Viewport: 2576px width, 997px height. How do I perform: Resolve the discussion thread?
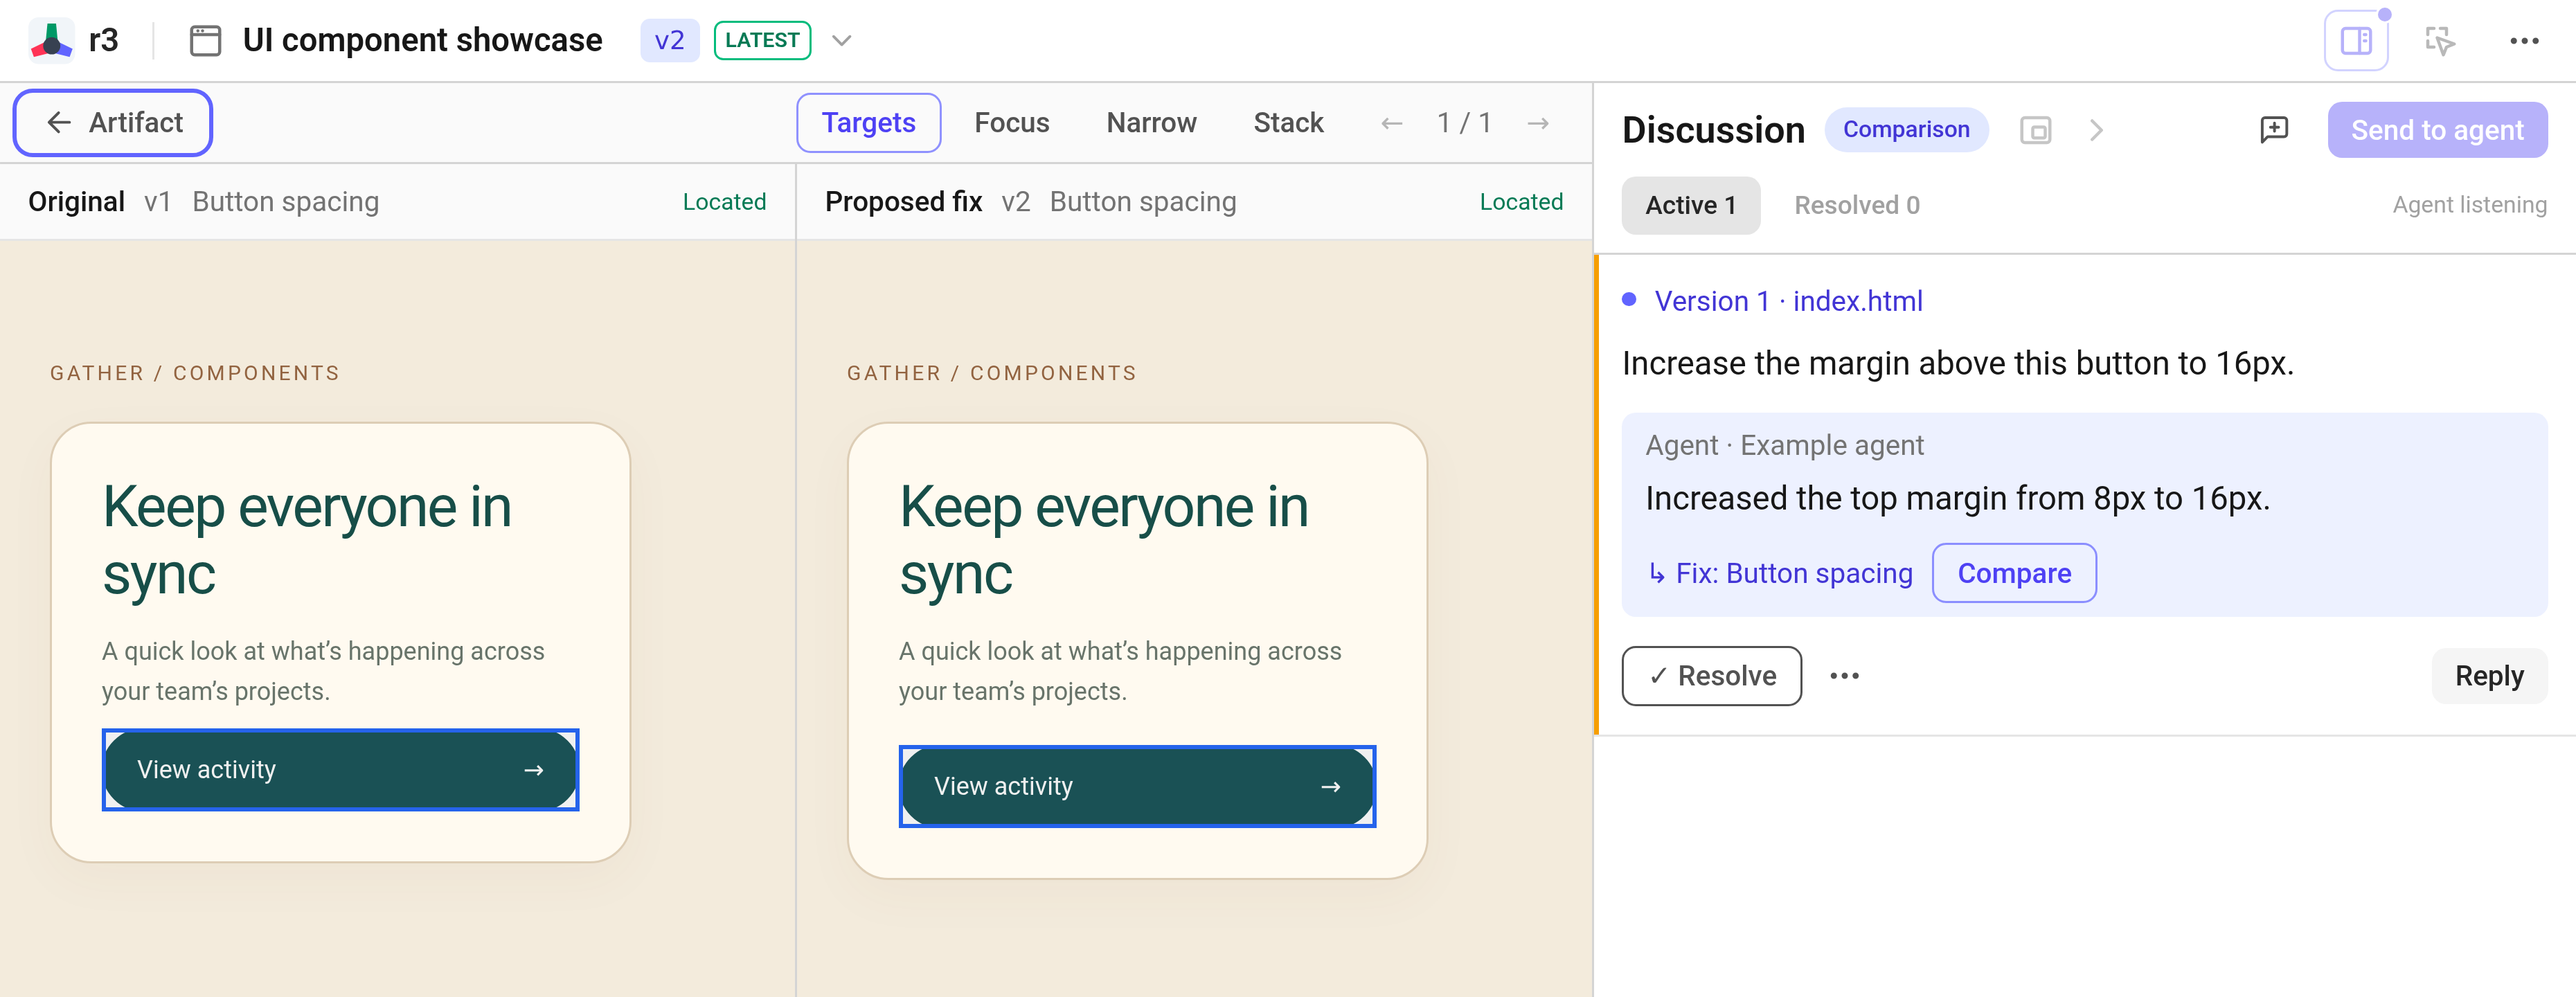click(x=1711, y=676)
